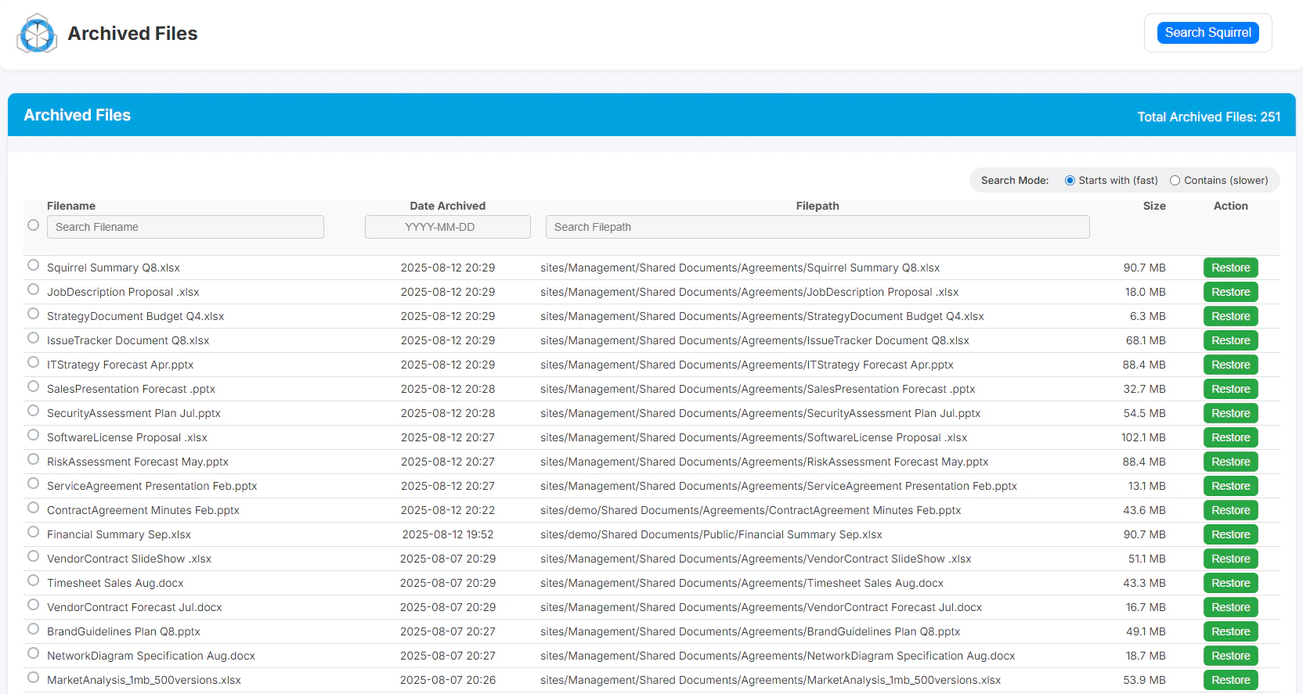This screenshot has width=1303, height=694.
Task: Click the Size column header
Action: (1153, 206)
